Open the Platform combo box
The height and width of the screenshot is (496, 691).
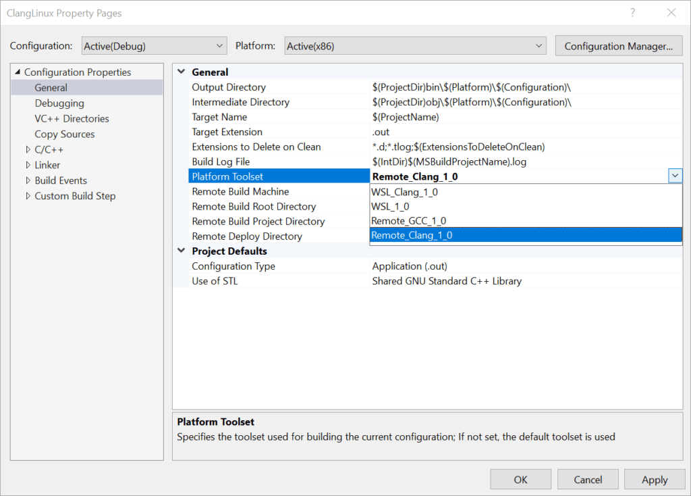414,45
